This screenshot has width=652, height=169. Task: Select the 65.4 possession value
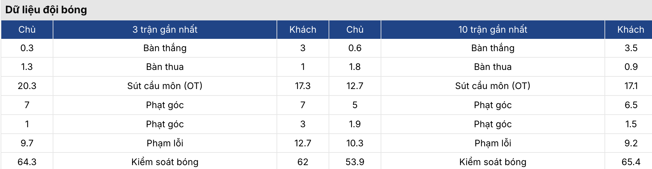click(x=631, y=162)
